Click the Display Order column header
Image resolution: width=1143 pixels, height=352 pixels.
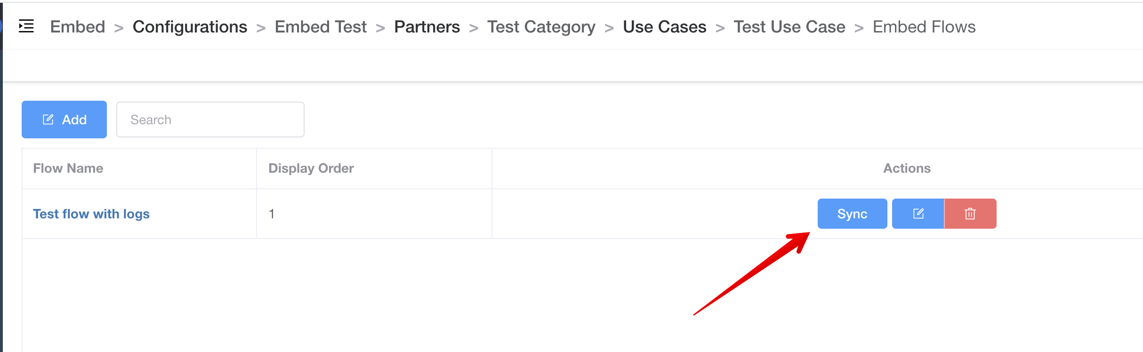pyautogui.click(x=311, y=168)
